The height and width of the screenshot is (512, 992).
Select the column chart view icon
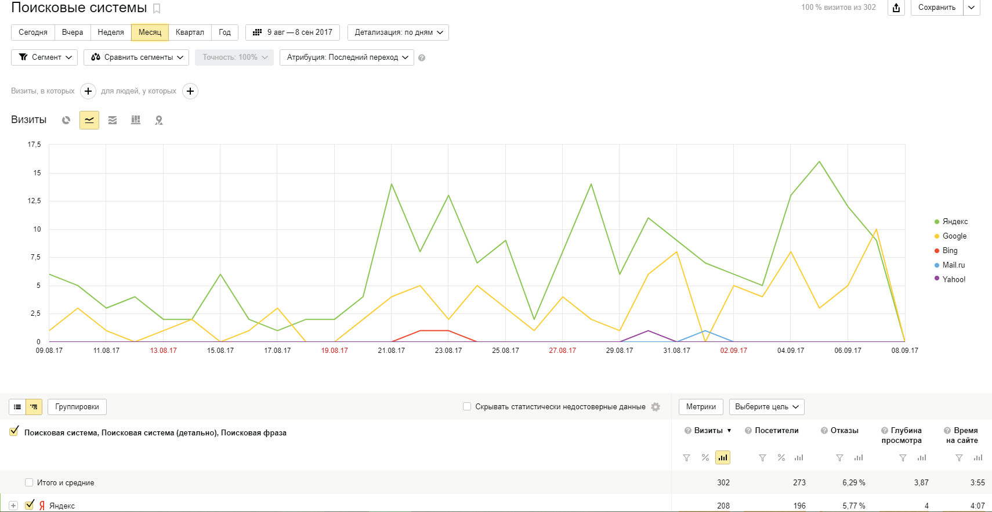pyautogui.click(x=136, y=120)
